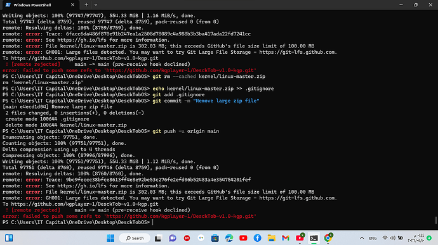This screenshot has height=245, width=438.
Task: Open Gmail from the taskbar
Action: coord(286,238)
